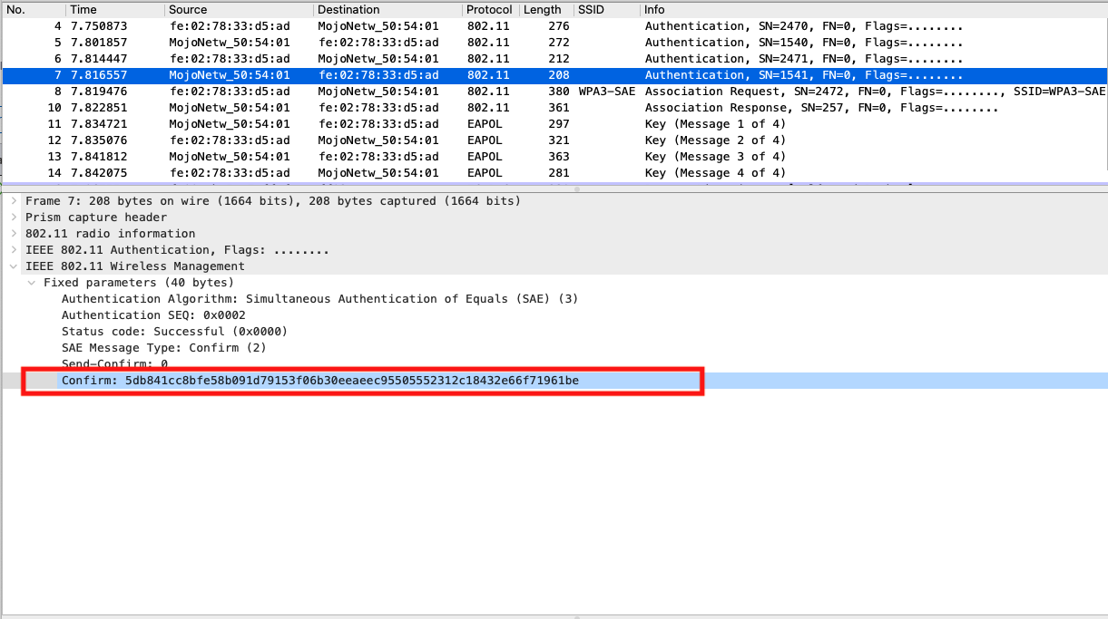Viewport: 1108px width, 619px height.
Task: Select packet 4 Authentication frame
Action: (363, 25)
